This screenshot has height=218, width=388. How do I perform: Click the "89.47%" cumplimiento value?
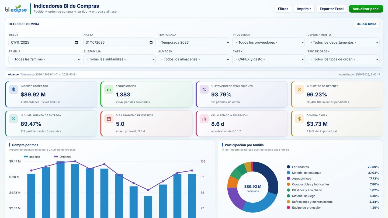[x=31, y=124]
